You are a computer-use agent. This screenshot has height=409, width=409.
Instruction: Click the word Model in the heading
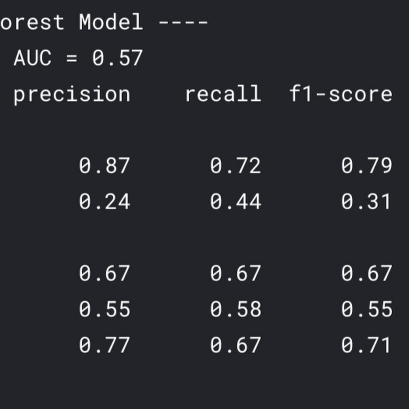coord(111,22)
